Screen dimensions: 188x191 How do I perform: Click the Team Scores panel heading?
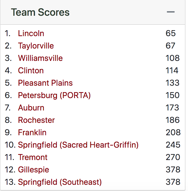pos(40,12)
